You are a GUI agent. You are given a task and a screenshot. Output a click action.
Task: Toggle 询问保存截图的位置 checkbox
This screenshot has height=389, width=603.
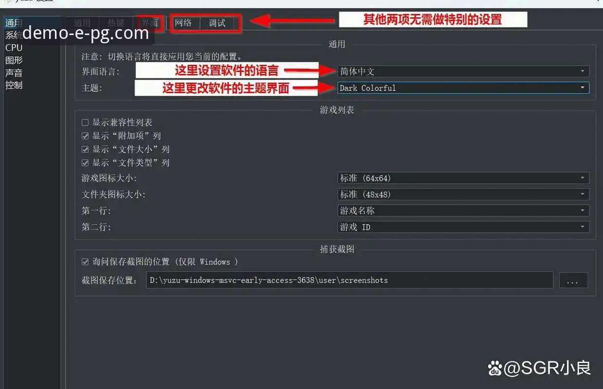tap(85, 262)
